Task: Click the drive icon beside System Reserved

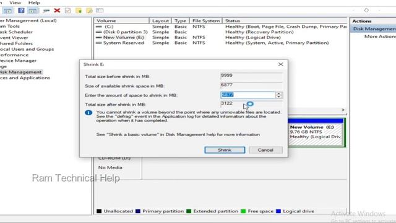Action: tap(99, 43)
